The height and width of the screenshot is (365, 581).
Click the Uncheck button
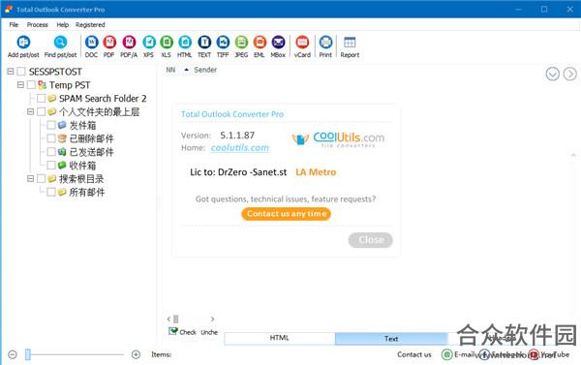[209, 332]
